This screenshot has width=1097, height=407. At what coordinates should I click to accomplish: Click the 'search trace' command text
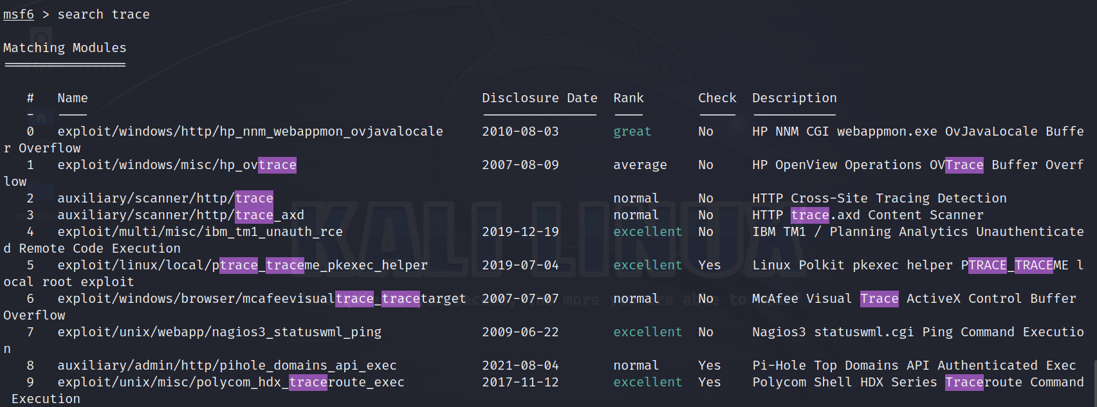104,14
